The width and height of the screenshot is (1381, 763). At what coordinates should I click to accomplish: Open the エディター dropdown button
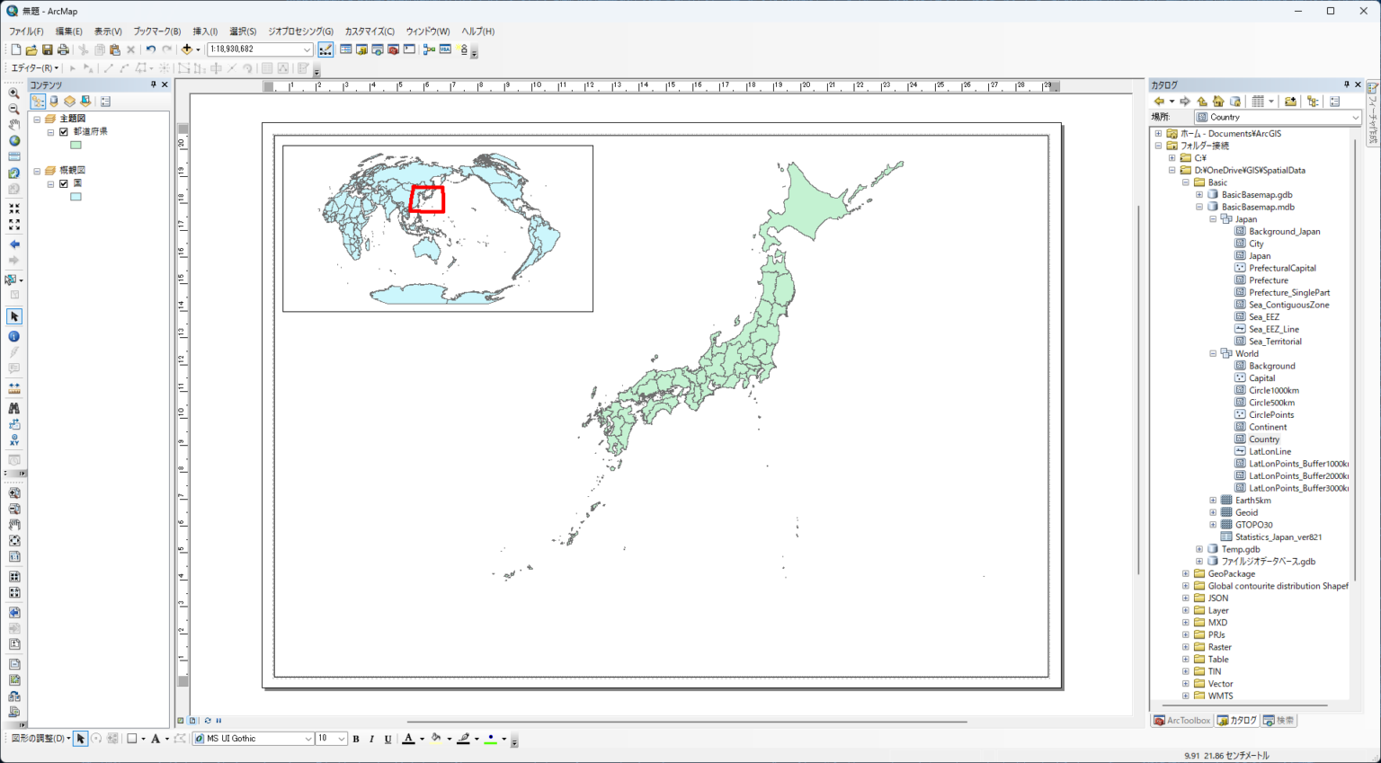coord(31,67)
